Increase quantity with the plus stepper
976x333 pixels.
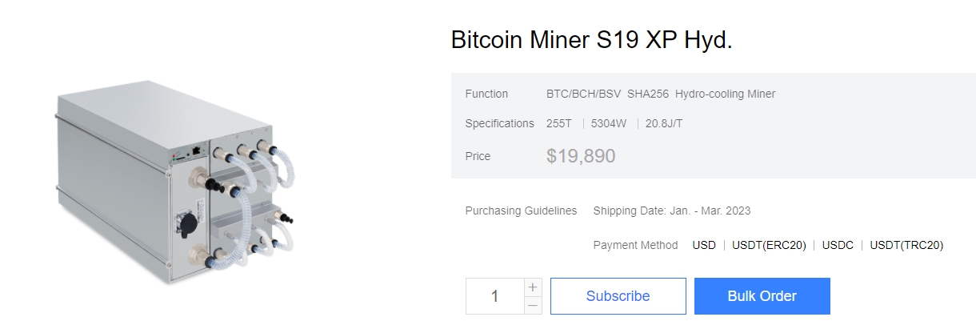click(534, 287)
